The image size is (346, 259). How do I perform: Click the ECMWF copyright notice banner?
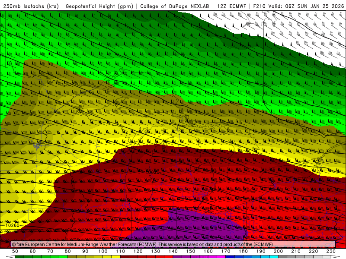(173, 244)
